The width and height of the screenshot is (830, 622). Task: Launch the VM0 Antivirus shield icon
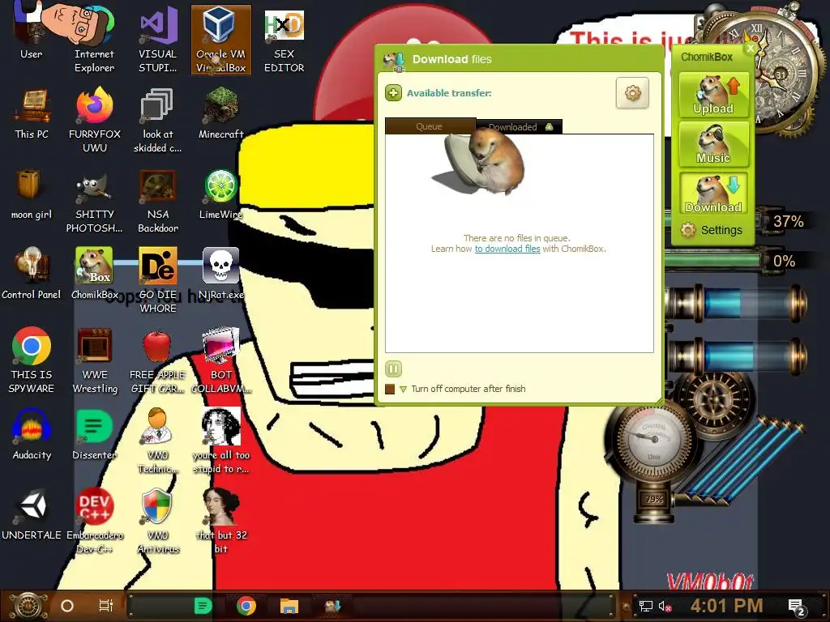point(158,522)
